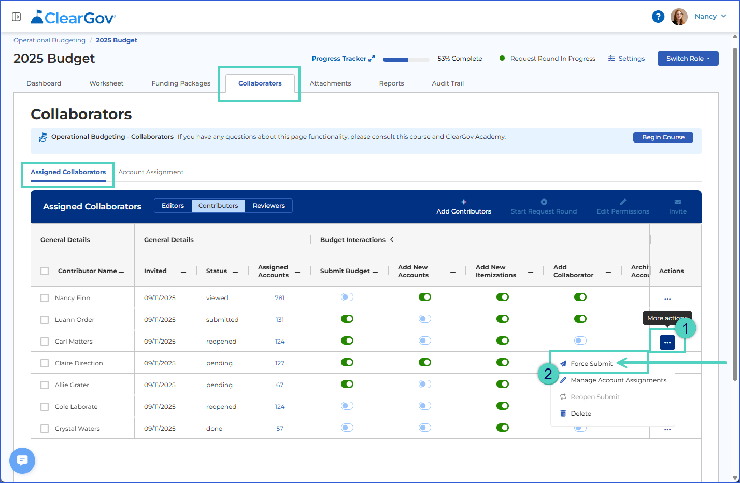Open more actions for Nancy Finn

[x=667, y=299]
